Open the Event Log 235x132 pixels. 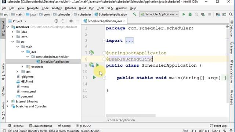[x=218, y=126]
